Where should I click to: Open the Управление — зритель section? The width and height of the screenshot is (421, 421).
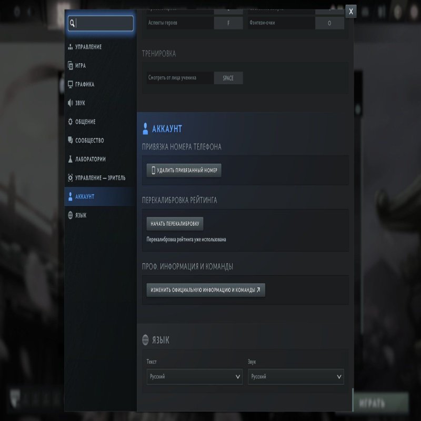[x=100, y=178]
